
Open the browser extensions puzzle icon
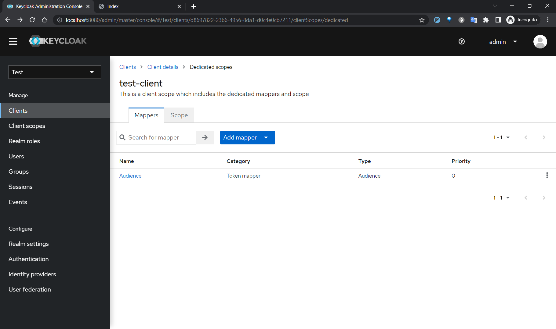pyautogui.click(x=486, y=20)
